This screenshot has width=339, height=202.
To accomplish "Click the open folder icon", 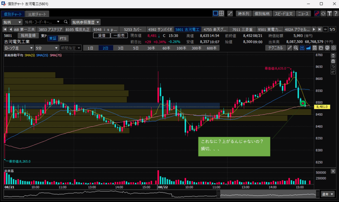I will click(x=321, y=48).
